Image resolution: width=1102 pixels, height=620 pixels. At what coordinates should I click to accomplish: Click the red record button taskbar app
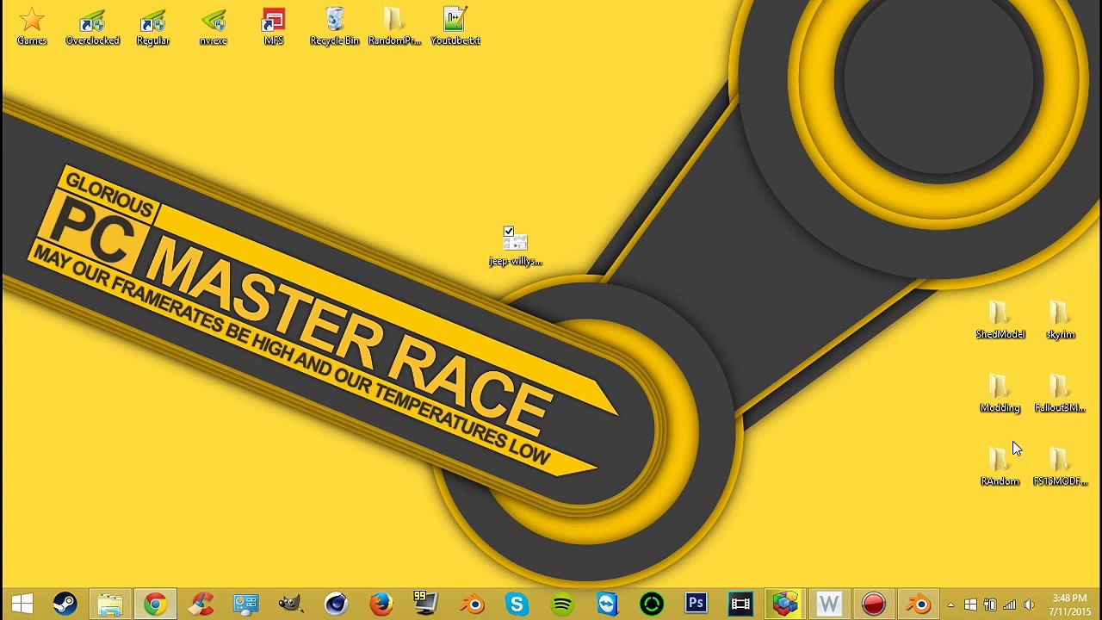pyautogui.click(x=874, y=604)
